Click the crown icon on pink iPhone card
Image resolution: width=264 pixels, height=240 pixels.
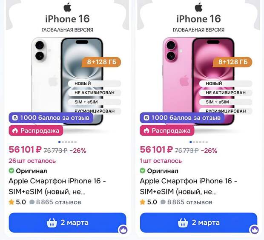(x=254, y=229)
